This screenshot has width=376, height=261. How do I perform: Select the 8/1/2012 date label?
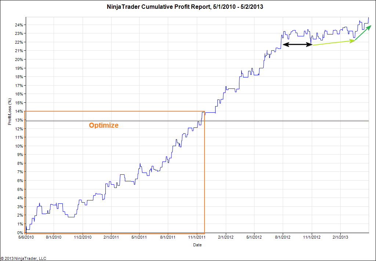283,237
